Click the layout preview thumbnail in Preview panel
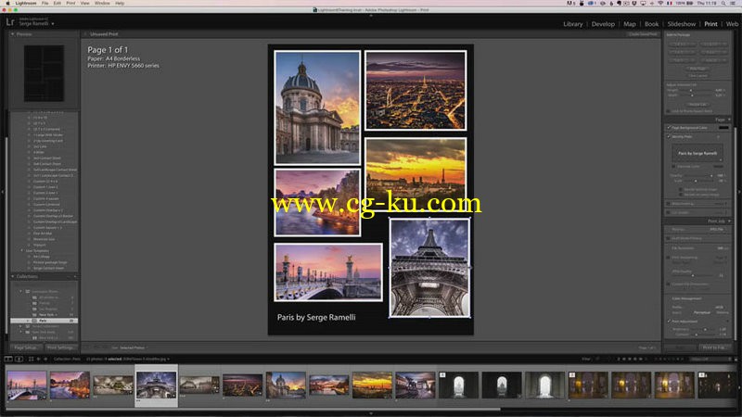742x417 pixels. 44,73
